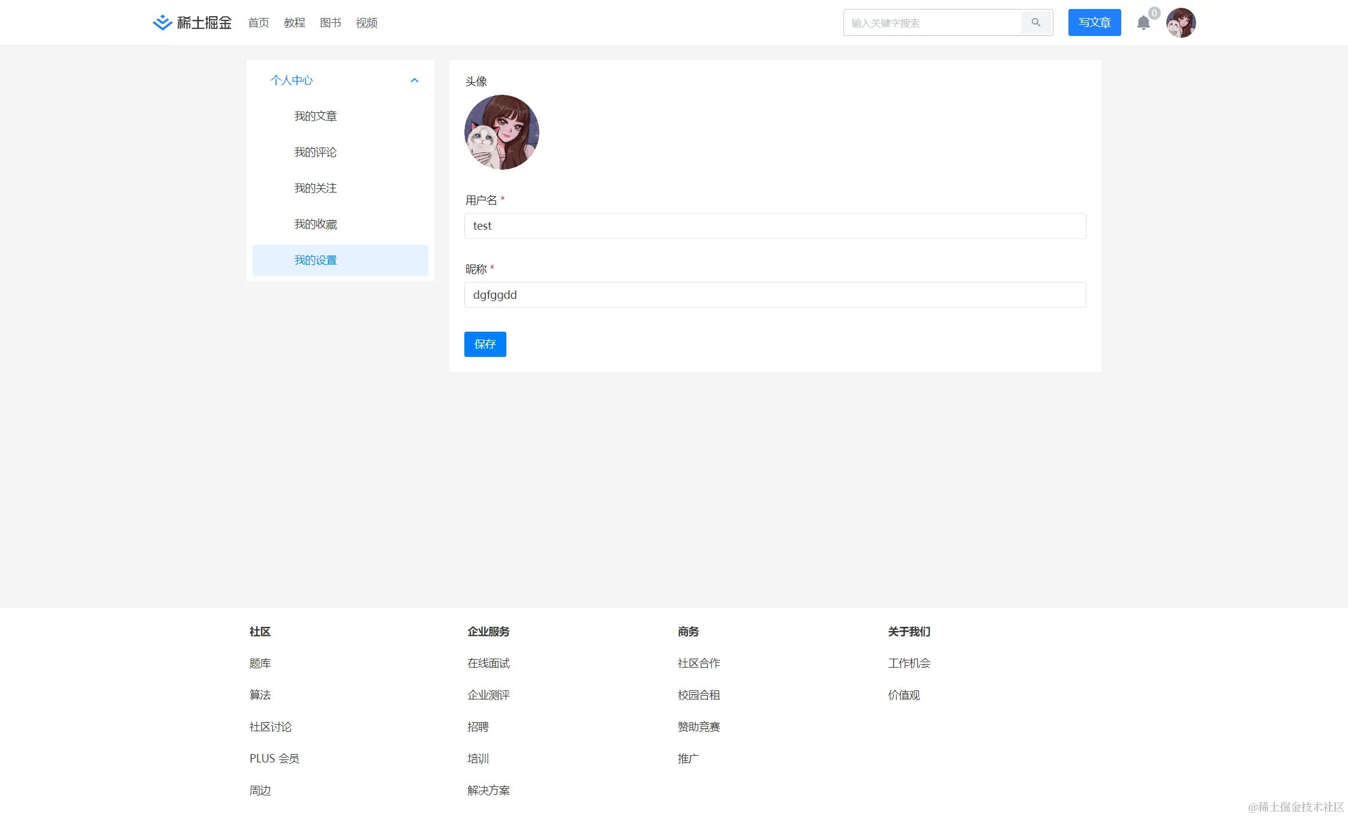Open the 社区讨论 footer link

[x=271, y=726]
